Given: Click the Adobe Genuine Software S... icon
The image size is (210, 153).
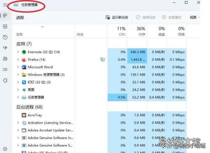Looking at the screenshot, I should 24,145.
